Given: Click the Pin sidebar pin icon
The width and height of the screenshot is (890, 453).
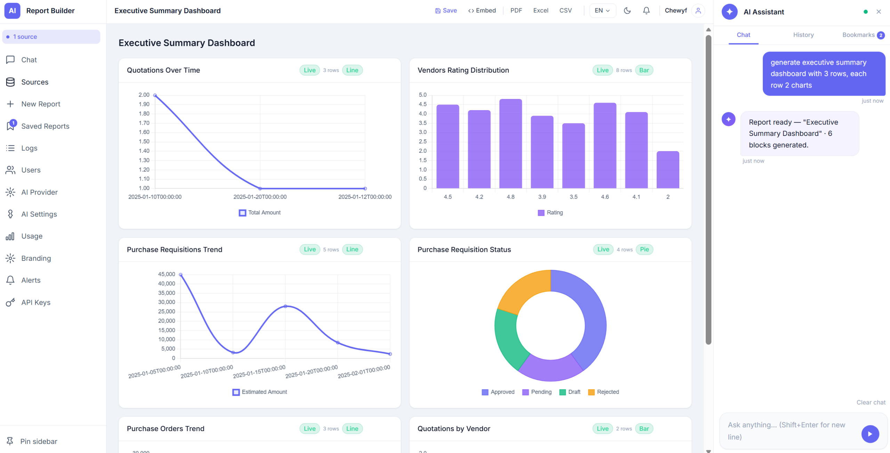Looking at the screenshot, I should [x=10, y=441].
